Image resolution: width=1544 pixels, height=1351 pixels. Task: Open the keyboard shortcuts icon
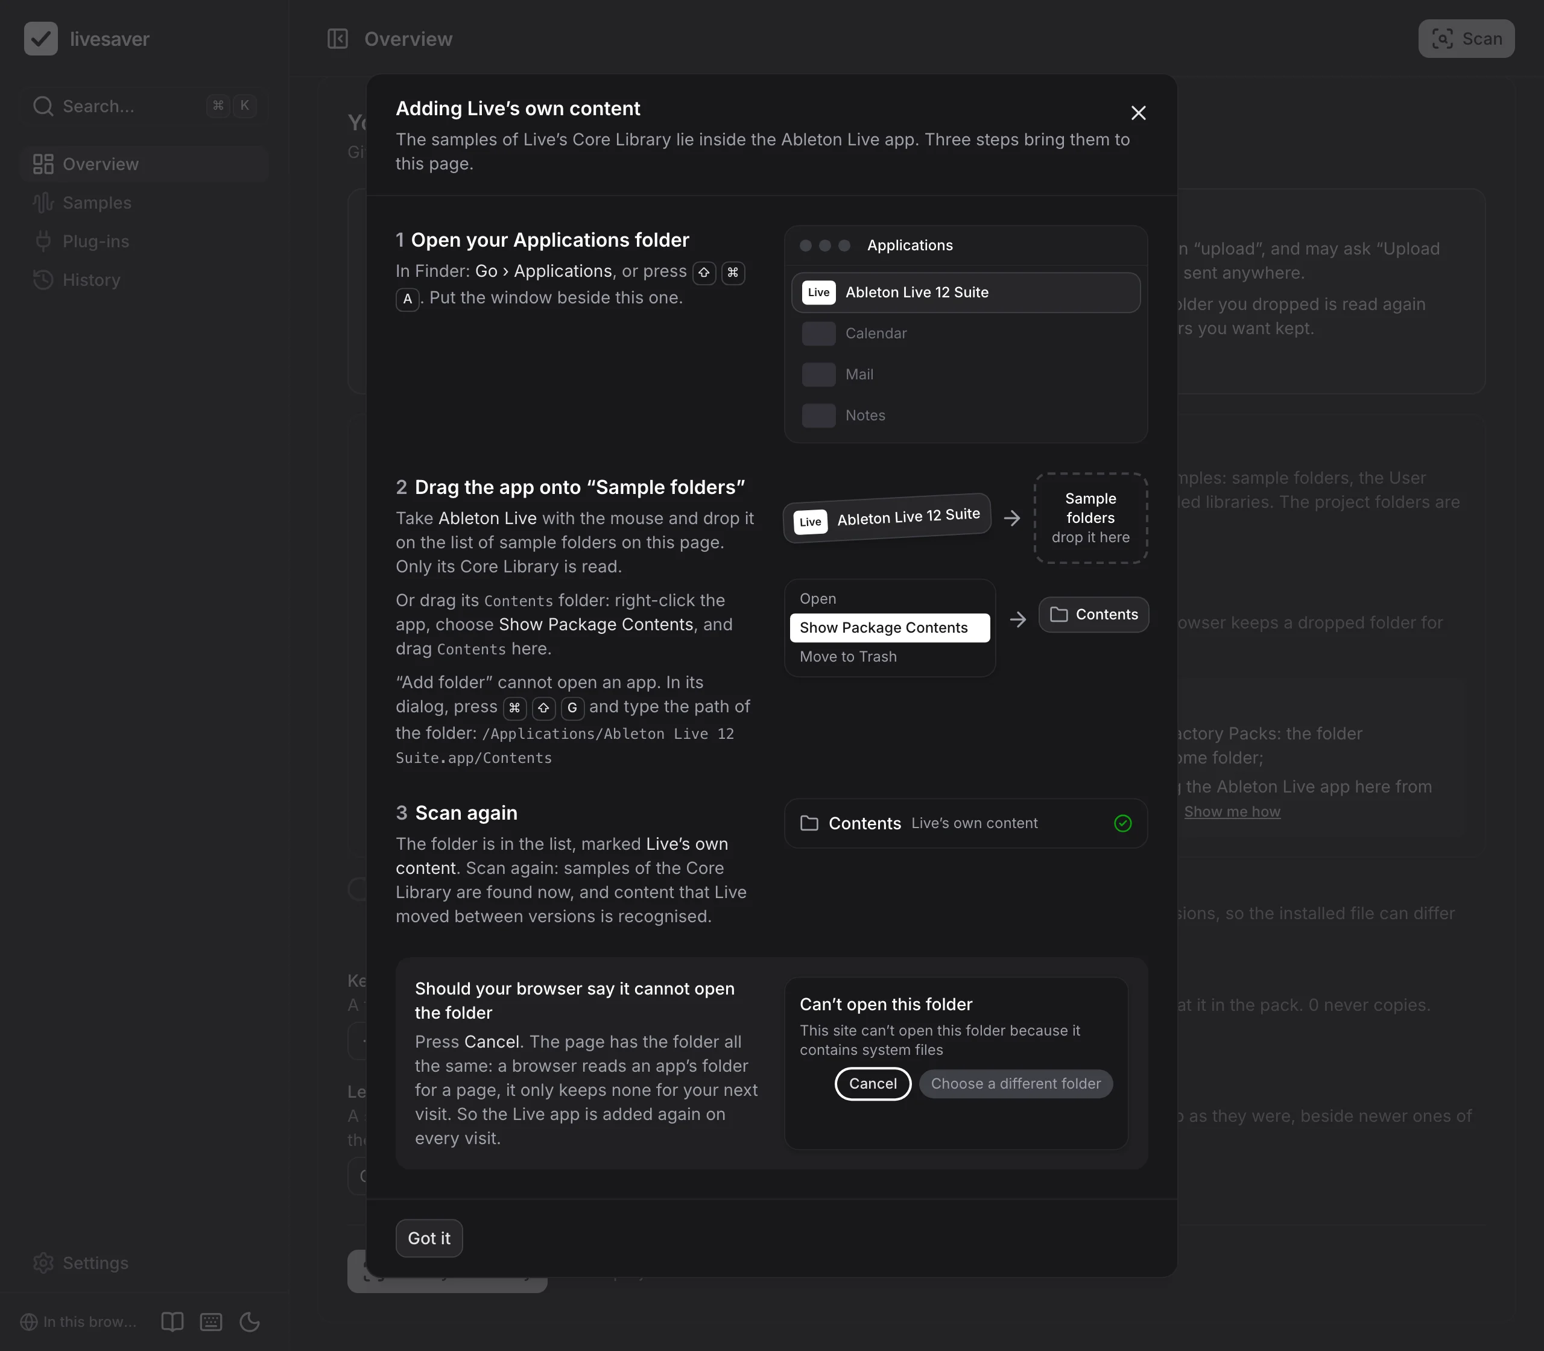coord(211,1321)
